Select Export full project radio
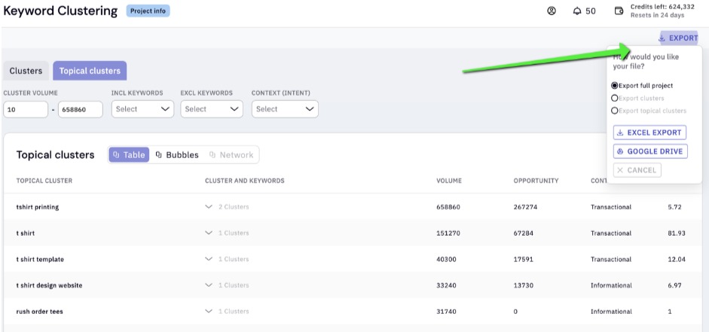709x332 pixels. [615, 85]
